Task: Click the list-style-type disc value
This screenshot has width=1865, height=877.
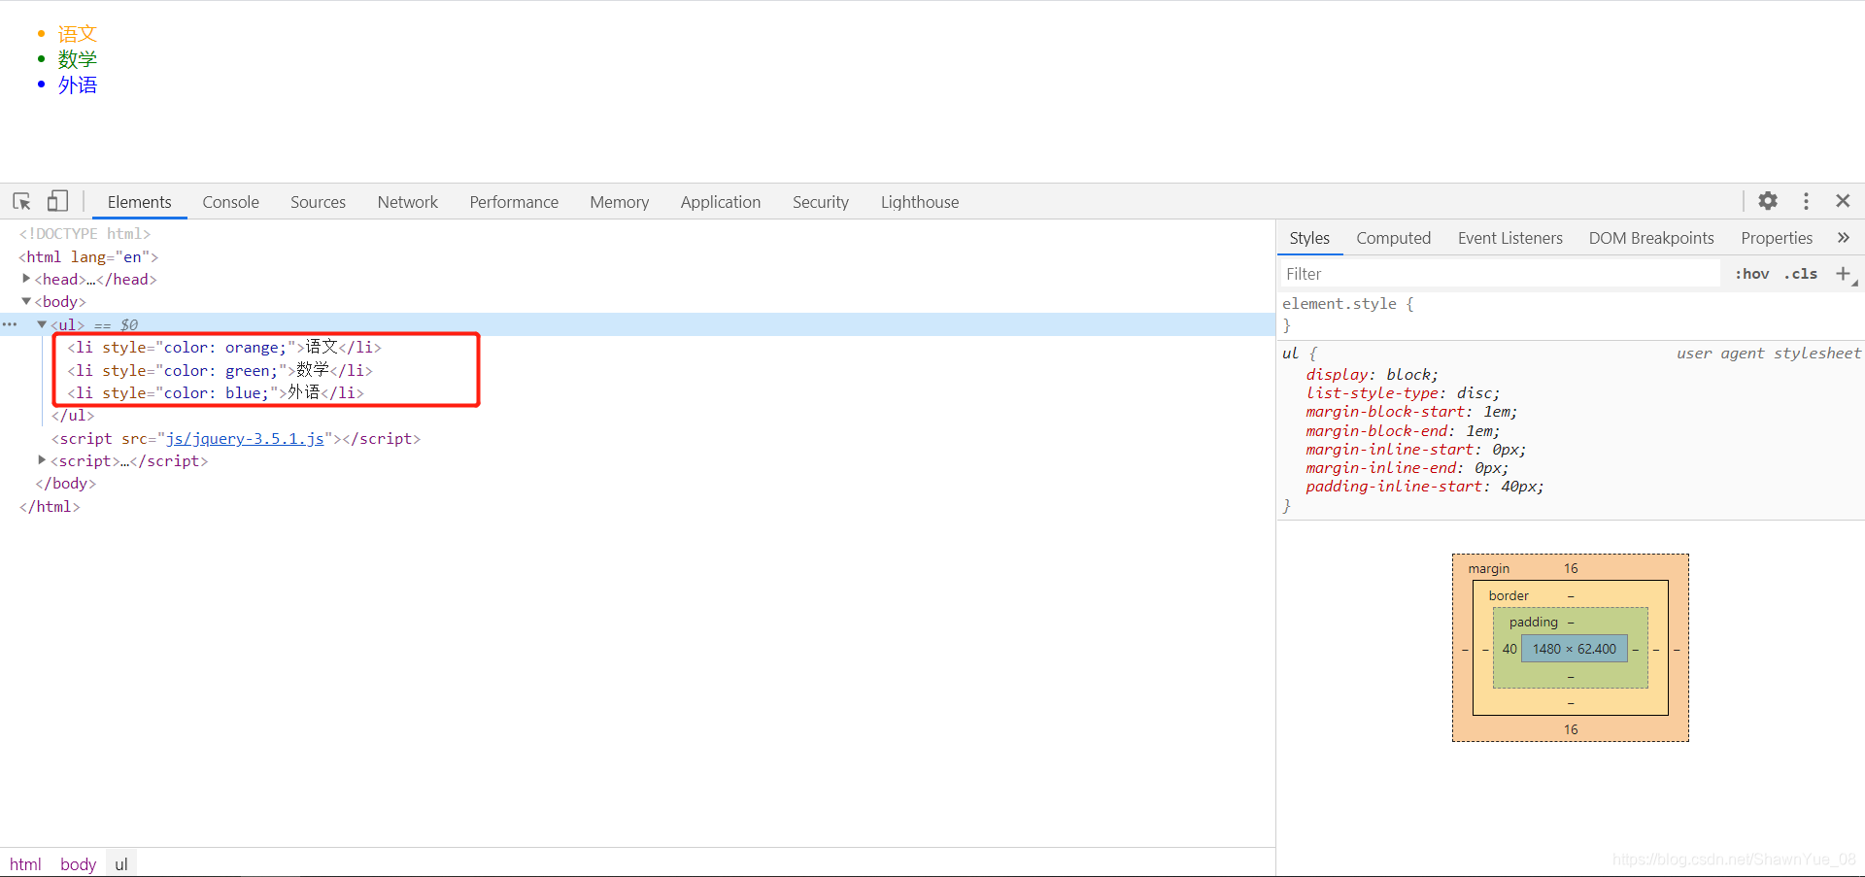Action: pyautogui.click(x=1474, y=393)
